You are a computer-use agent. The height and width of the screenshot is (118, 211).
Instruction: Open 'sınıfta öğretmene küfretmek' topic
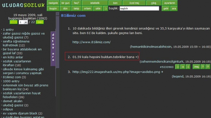pyautogui.click(x=16, y=43)
